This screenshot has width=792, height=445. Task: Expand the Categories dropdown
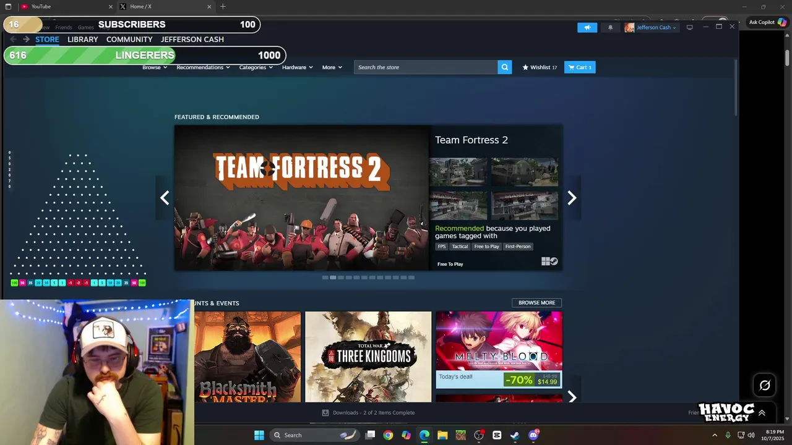click(x=256, y=67)
